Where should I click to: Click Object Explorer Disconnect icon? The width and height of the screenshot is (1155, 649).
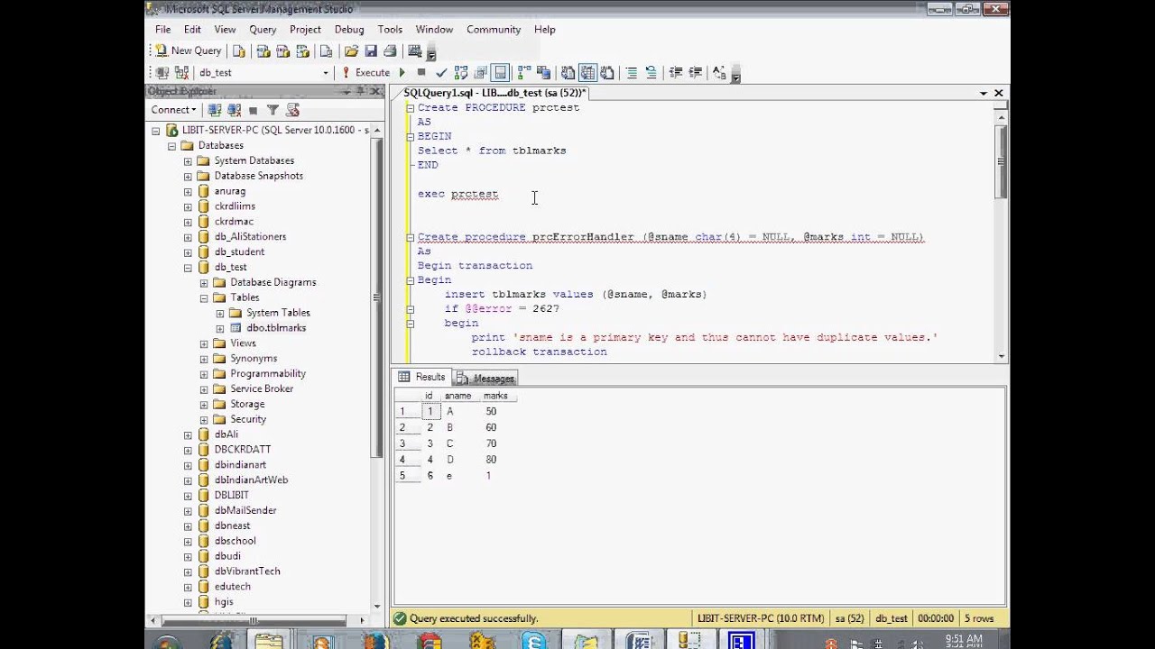pos(235,110)
